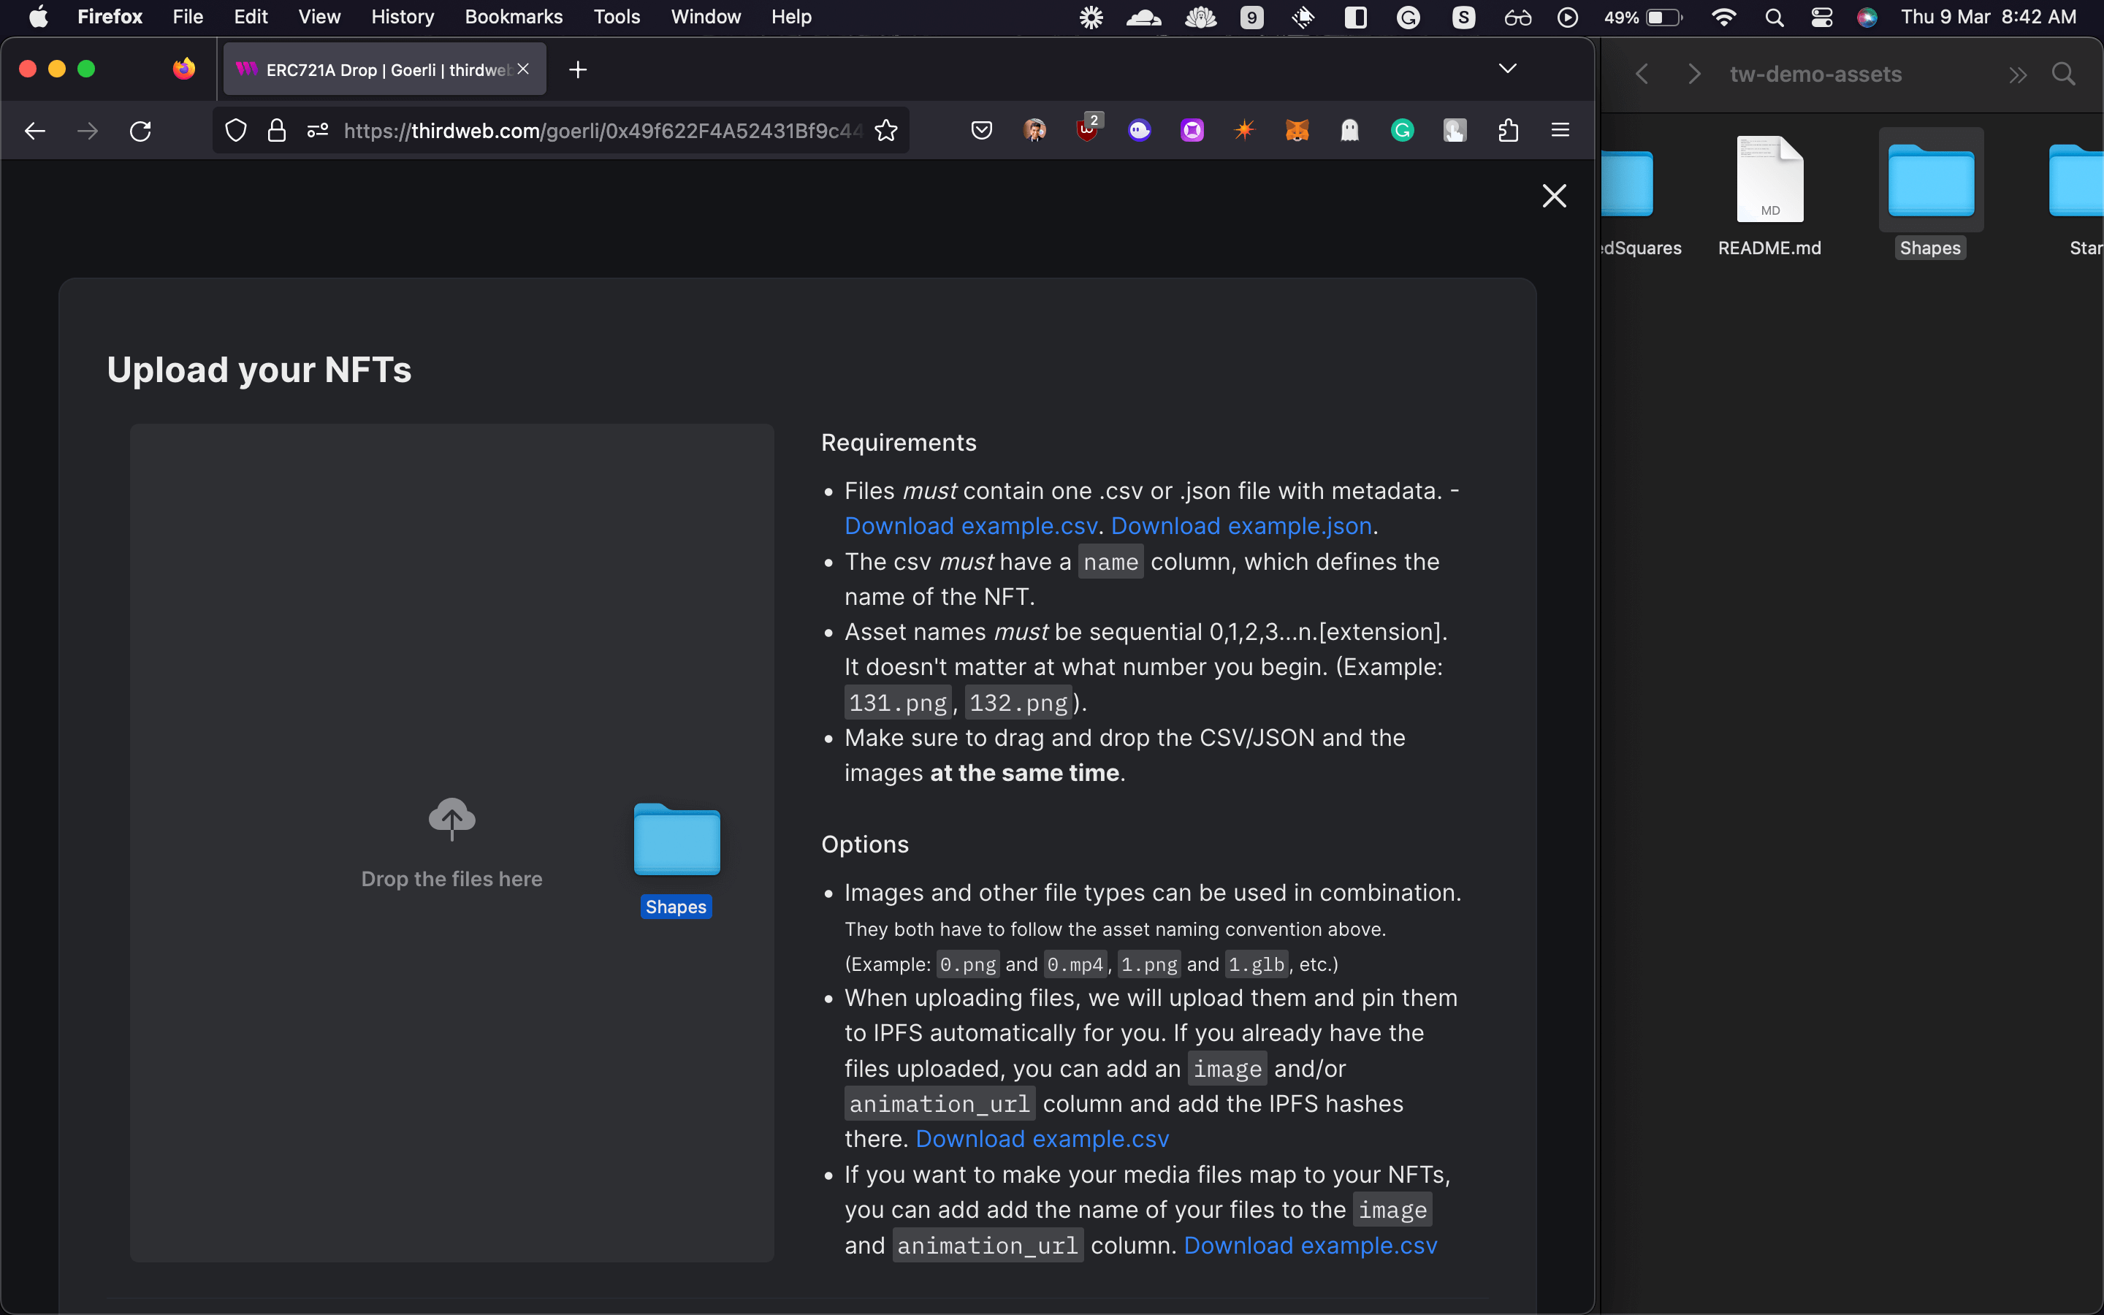Open the Wi-Fi status menu
The width and height of the screenshot is (2104, 1315).
click(x=1724, y=17)
